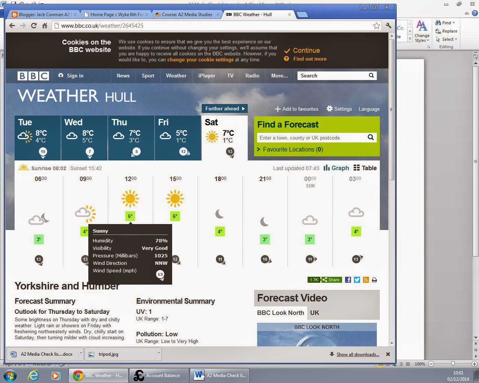Click the Chrome address bar
This screenshot has height=383, width=479.
click(213, 25)
